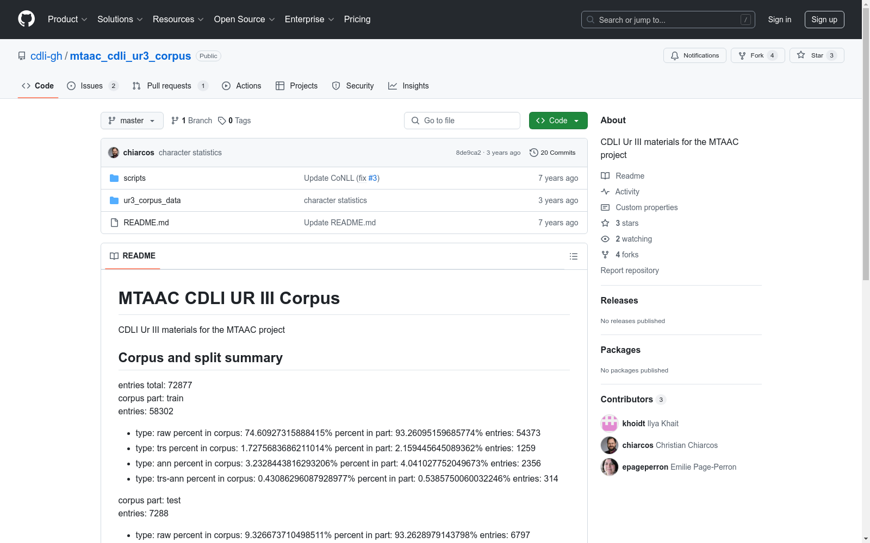The image size is (870, 543).
Task: Click the commit history clock icon
Action: coord(534,153)
